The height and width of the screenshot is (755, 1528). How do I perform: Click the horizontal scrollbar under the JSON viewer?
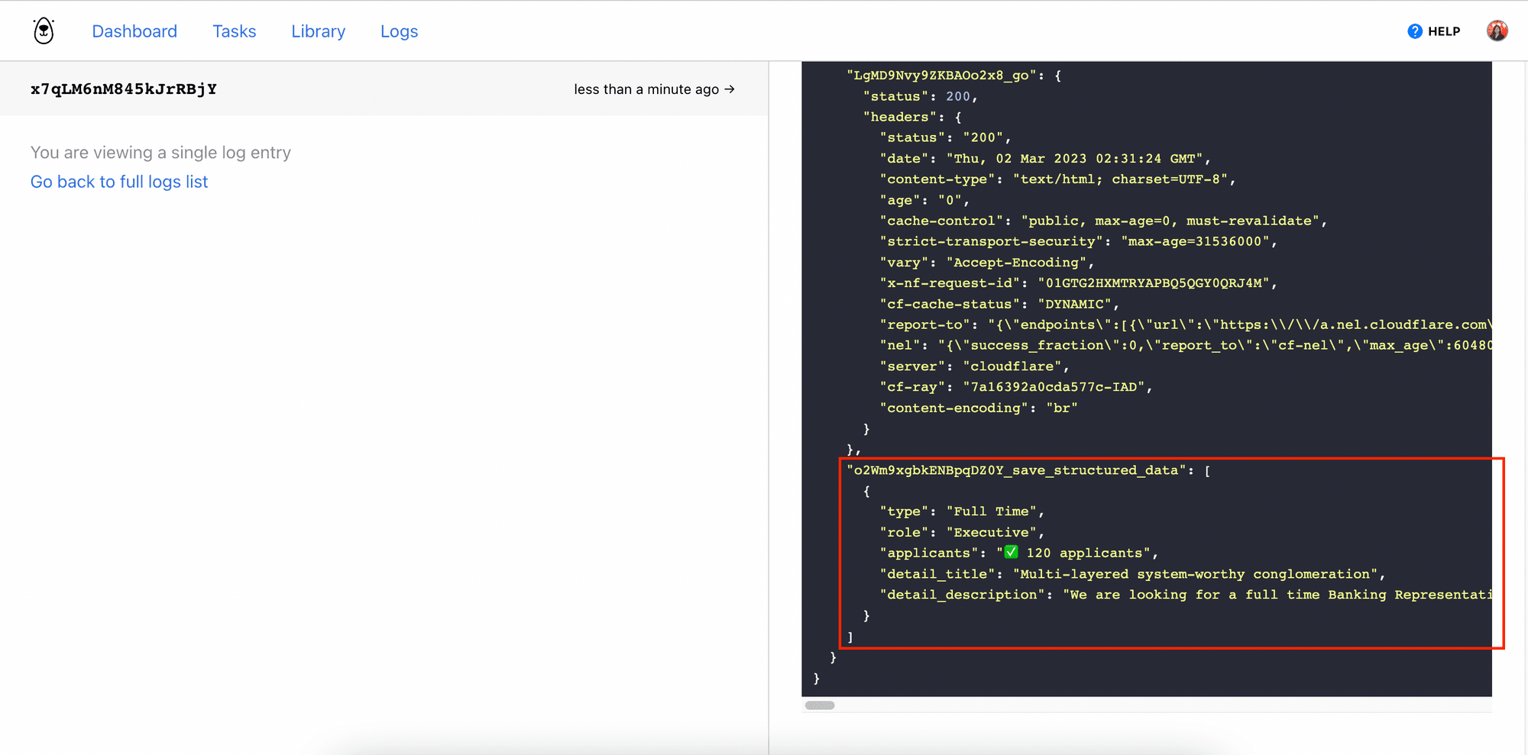pyautogui.click(x=820, y=705)
